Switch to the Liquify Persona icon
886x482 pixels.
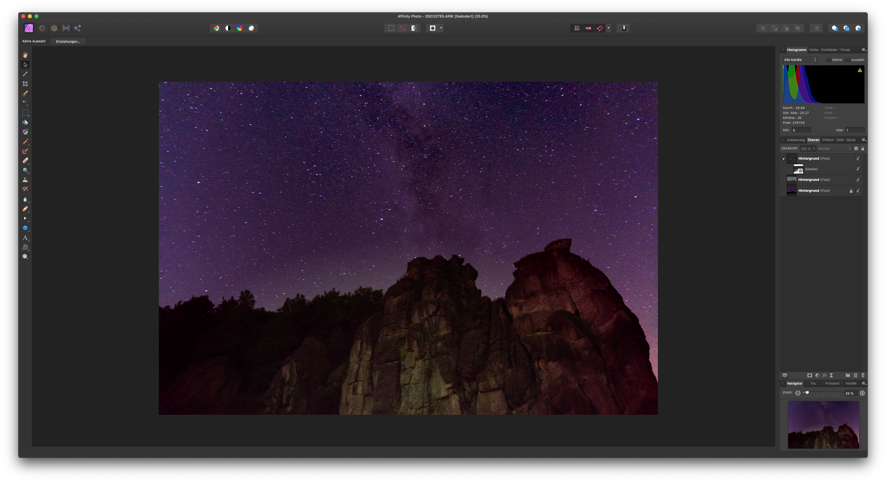coord(42,28)
